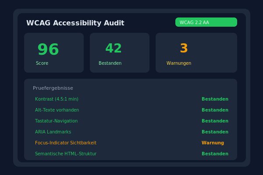This screenshot has height=175, width=263.
Task: Click Bestanden status for Kontrast row
Action: point(215,99)
